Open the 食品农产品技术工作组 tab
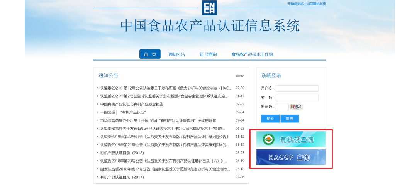The height and width of the screenshot is (188, 417). click(x=252, y=54)
